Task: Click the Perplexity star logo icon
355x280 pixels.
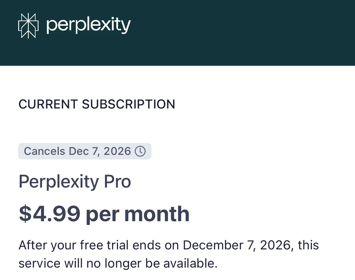Action: coord(28,25)
